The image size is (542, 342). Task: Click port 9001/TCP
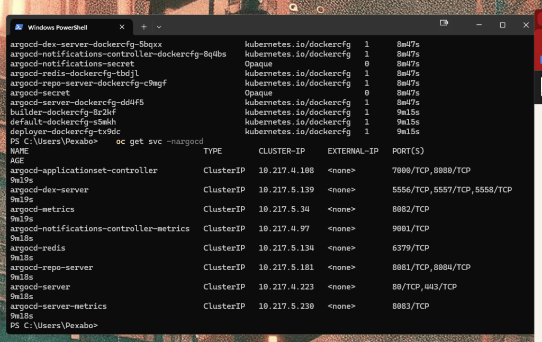411,228
